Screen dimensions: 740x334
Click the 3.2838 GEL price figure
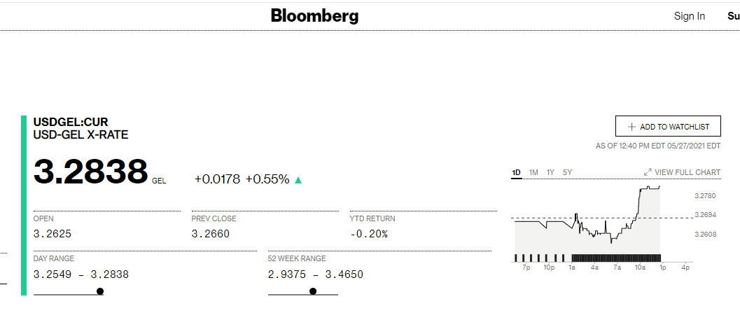tap(91, 172)
